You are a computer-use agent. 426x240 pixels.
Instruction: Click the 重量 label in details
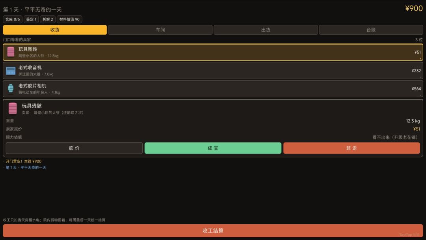click(x=10, y=121)
